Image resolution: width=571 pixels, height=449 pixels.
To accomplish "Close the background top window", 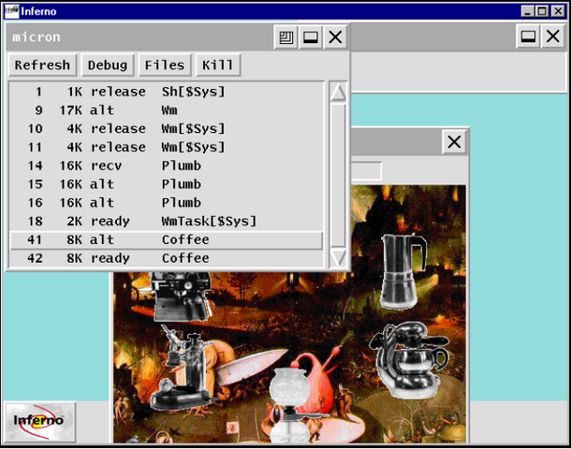I will tap(553, 36).
